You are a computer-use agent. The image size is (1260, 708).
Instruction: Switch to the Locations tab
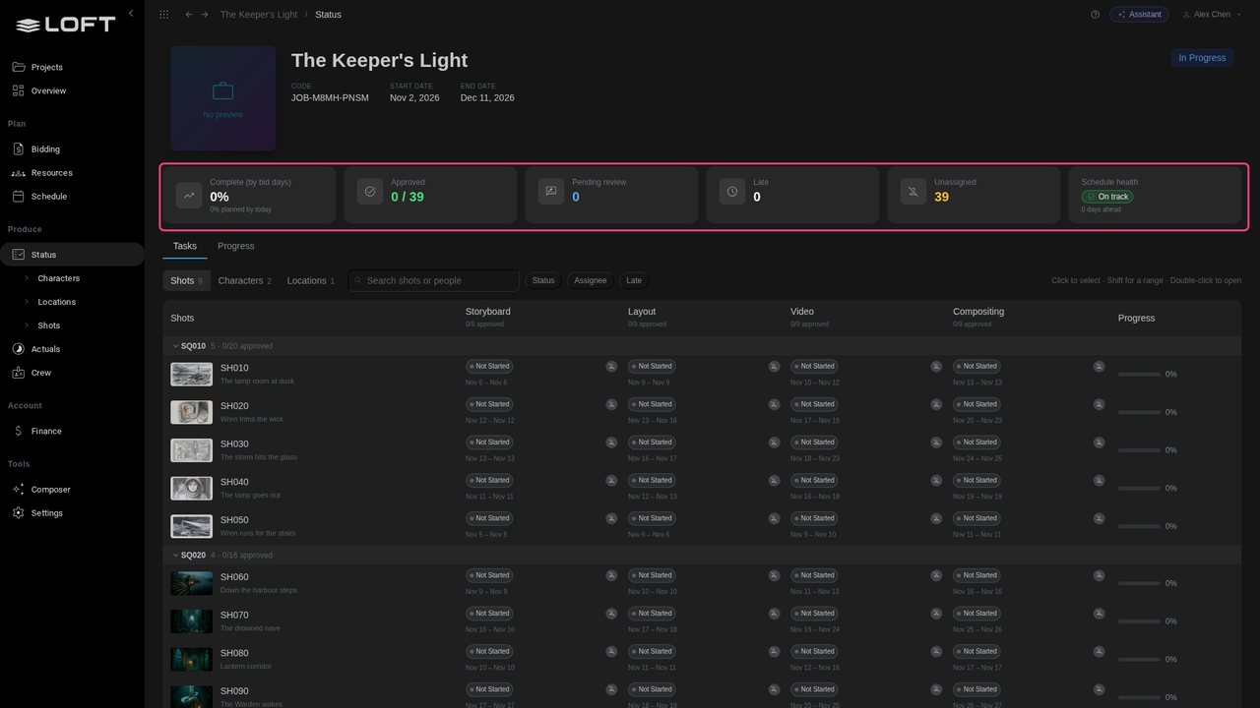(x=311, y=280)
